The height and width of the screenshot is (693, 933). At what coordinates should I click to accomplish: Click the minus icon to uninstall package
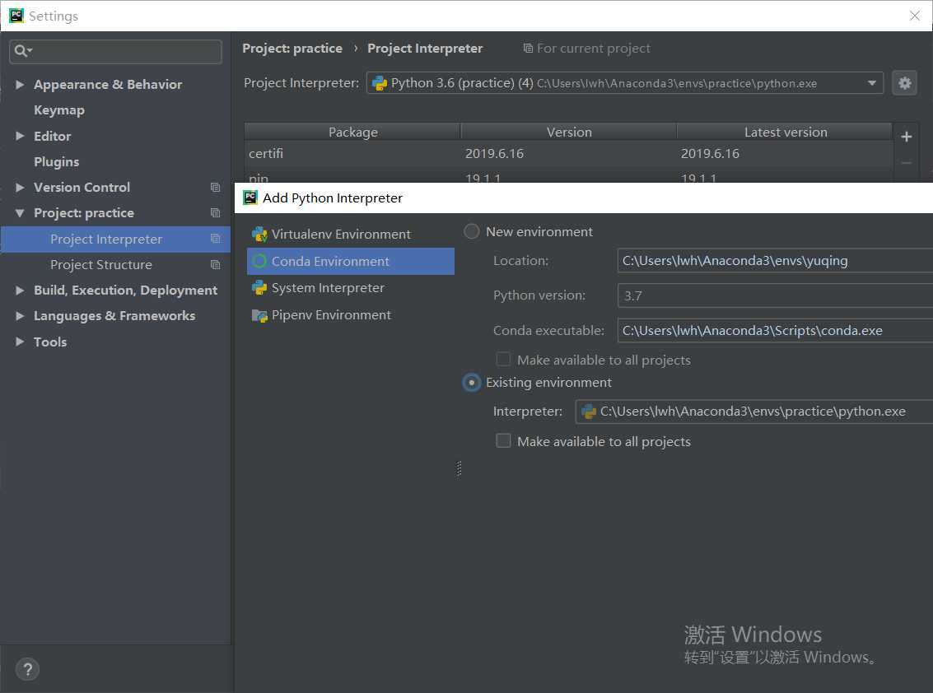coord(906,162)
